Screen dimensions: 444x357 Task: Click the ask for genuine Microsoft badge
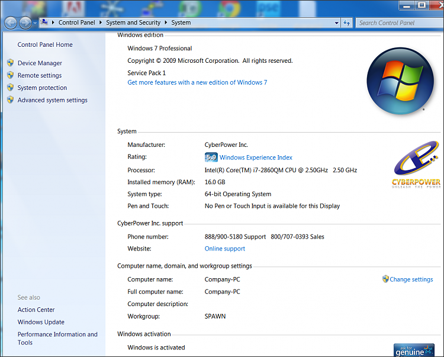414,350
